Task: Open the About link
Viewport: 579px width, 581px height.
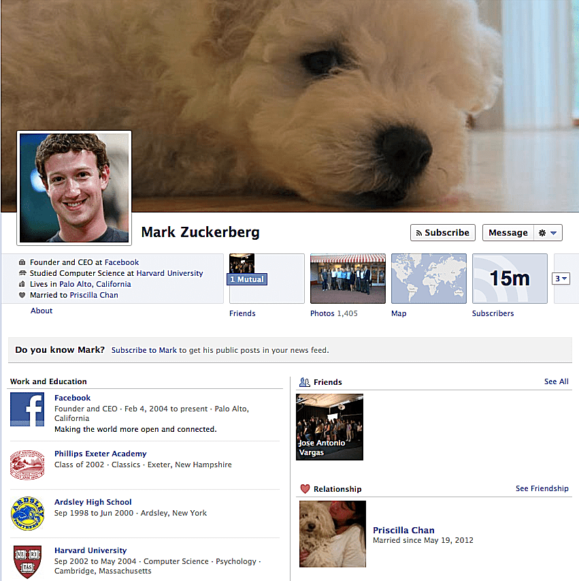Action: pyautogui.click(x=42, y=311)
